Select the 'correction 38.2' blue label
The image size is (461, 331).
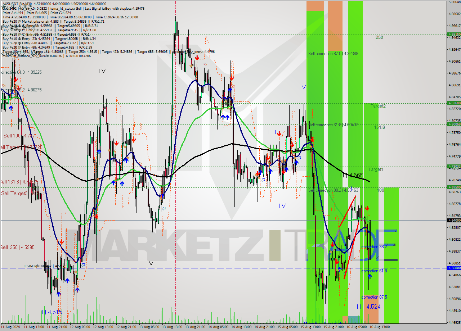tap(374, 247)
